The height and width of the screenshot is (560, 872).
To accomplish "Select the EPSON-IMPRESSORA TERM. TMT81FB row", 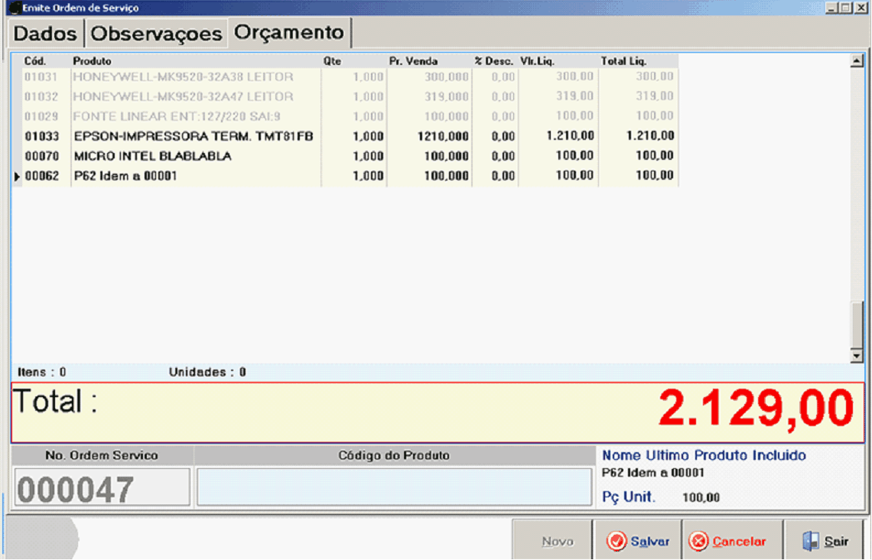I will [194, 136].
